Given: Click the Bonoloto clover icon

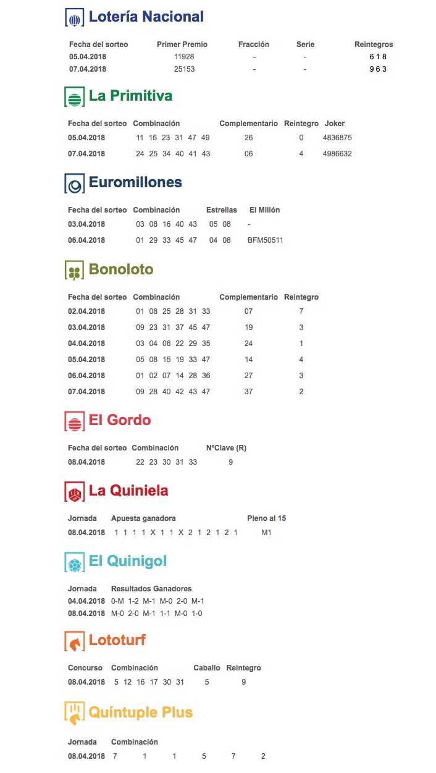Looking at the screenshot, I should [x=75, y=271].
